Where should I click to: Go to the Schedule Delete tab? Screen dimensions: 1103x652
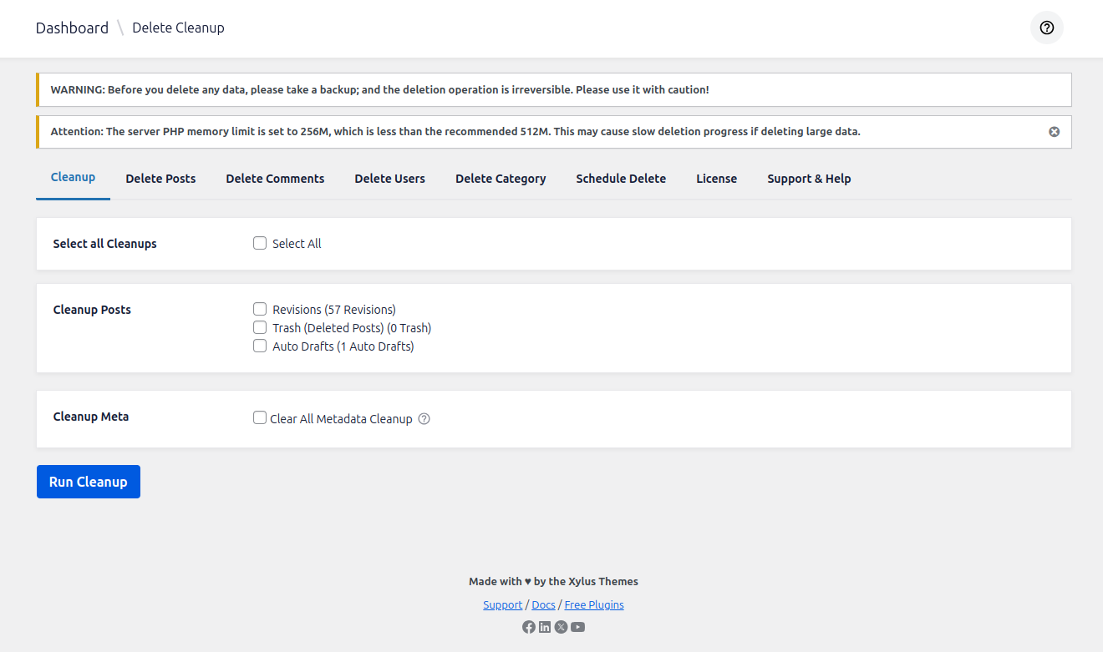pos(621,179)
